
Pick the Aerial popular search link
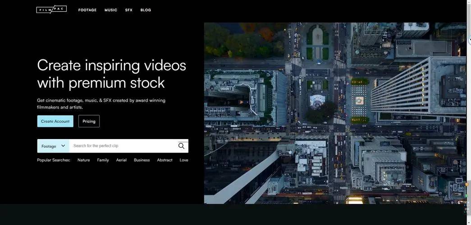coord(121,160)
